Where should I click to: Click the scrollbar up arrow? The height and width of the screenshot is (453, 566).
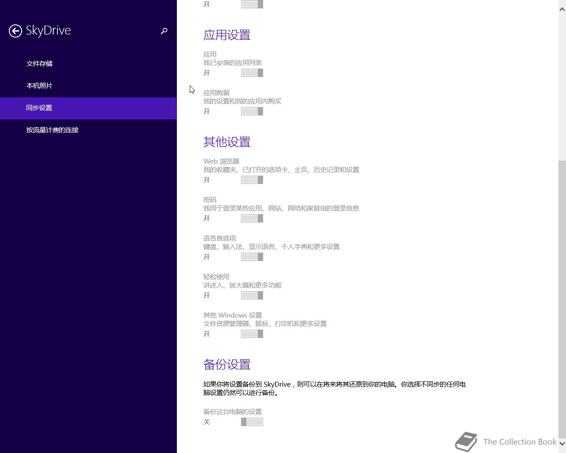click(x=562, y=9)
